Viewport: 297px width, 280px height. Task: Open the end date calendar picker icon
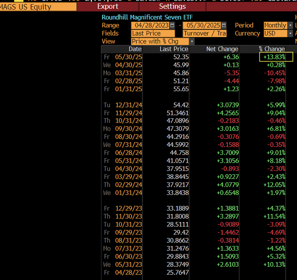(224, 25)
